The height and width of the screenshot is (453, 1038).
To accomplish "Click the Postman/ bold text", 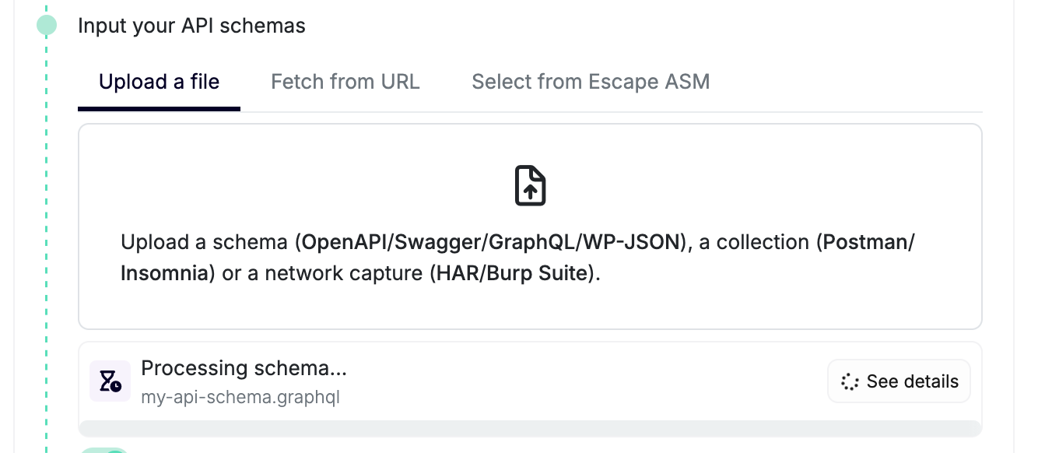I will (x=868, y=243).
